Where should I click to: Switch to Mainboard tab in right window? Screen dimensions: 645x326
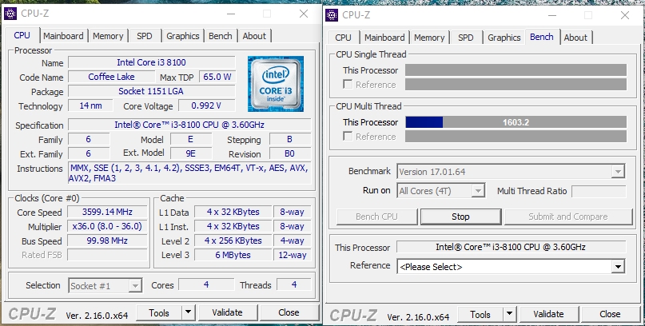click(x=384, y=38)
